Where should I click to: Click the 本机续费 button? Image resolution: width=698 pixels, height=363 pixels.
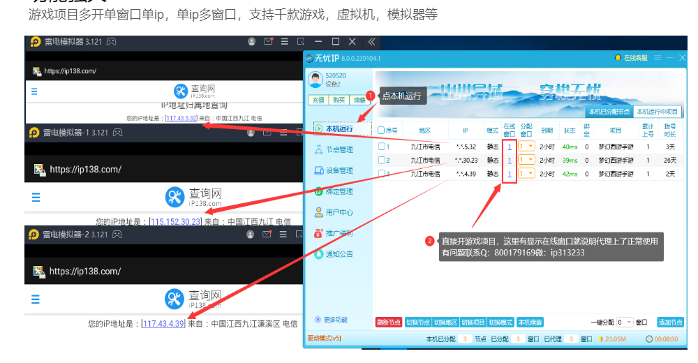pos(530,322)
